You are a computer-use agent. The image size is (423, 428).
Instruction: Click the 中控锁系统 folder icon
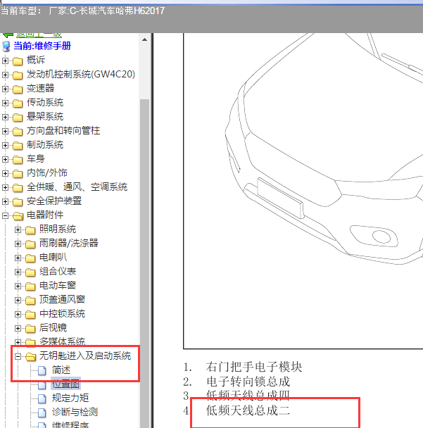click(30, 315)
